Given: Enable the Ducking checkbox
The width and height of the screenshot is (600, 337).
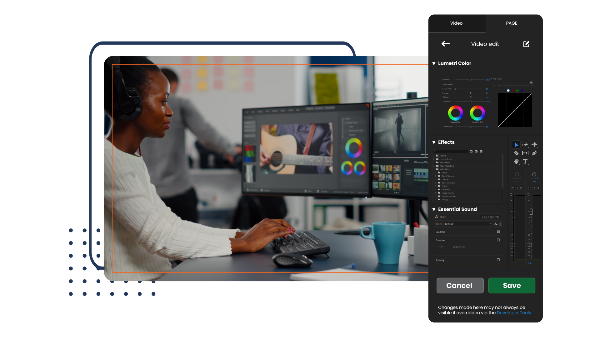Looking at the screenshot, I should [x=498, y=260].
